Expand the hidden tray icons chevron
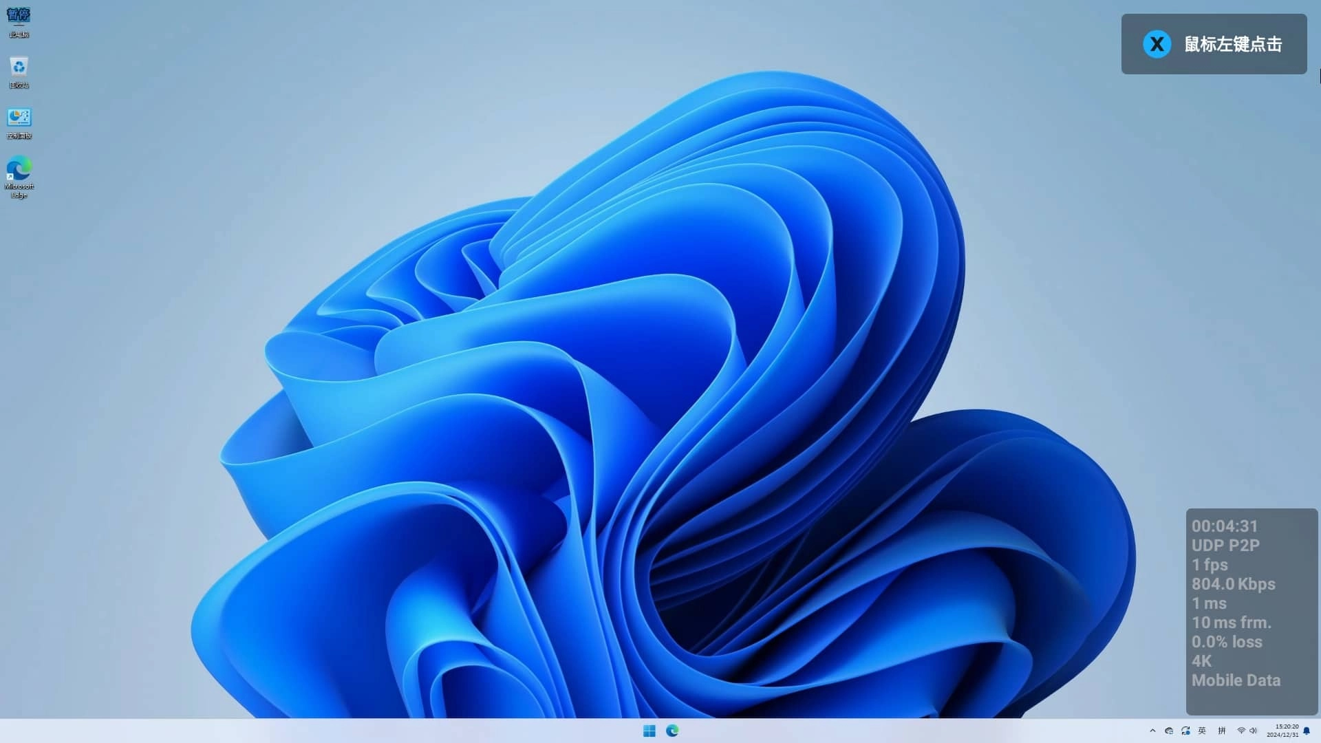 click(x=1152, y=731)
